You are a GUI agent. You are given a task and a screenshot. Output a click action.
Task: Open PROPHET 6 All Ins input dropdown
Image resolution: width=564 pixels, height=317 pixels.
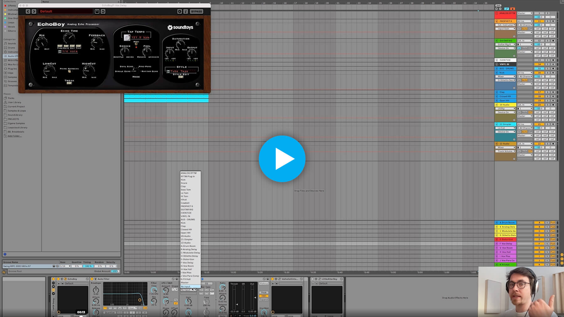tap(525, 21)
